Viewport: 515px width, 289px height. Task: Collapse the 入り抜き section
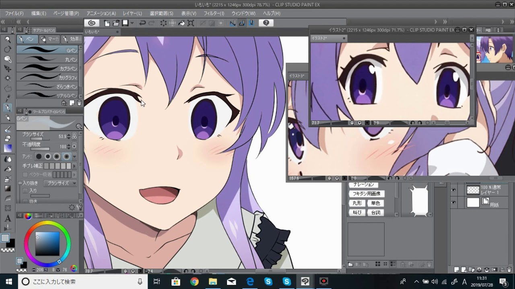20,183
